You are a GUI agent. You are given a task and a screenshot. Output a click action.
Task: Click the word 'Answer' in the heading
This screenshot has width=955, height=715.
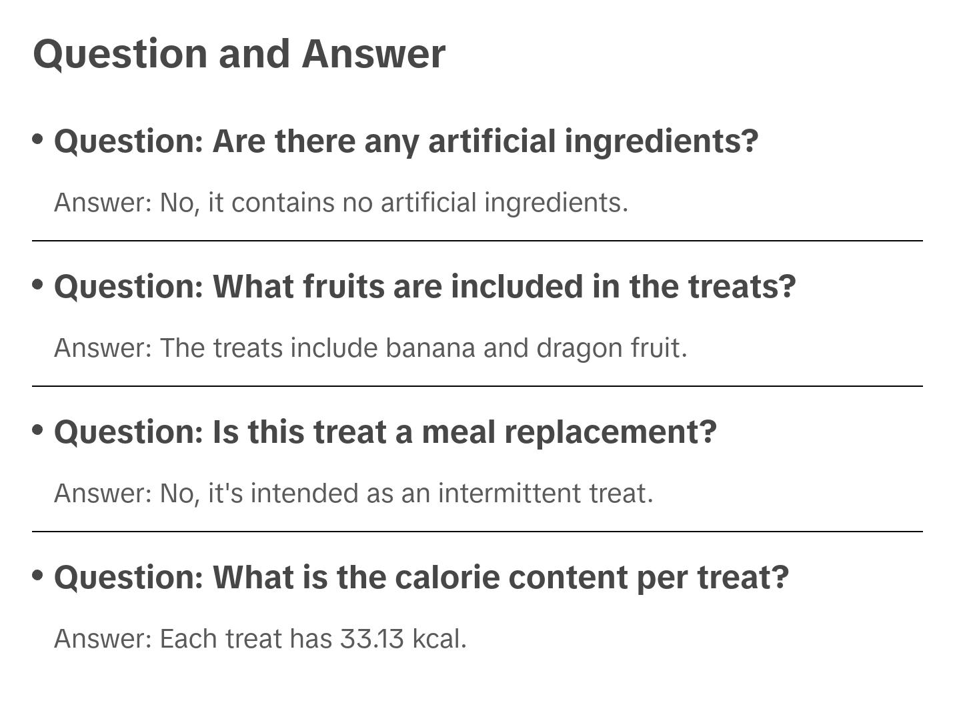tap(373, 54)
